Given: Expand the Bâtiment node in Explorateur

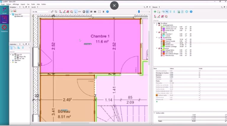Looking at the screenshot, I should [x=11, y=60].
